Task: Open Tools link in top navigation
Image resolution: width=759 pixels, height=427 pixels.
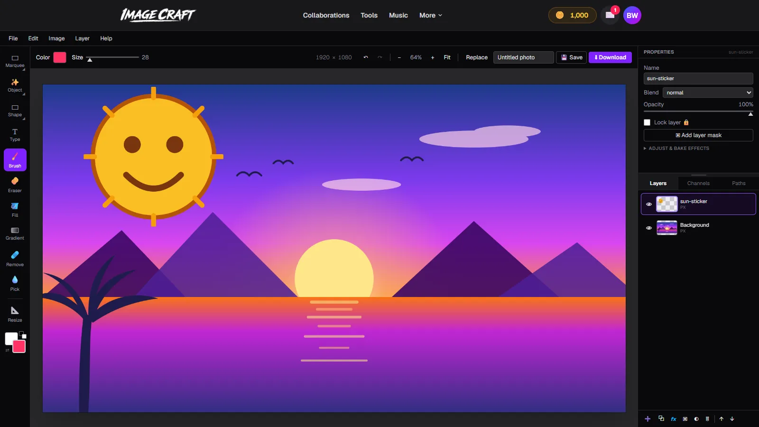Action: coord(369,15)
